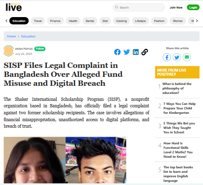This screenshot has height=185, width=203.
Task: Share article on Facebook from the header row
Action: pos(117,52)
